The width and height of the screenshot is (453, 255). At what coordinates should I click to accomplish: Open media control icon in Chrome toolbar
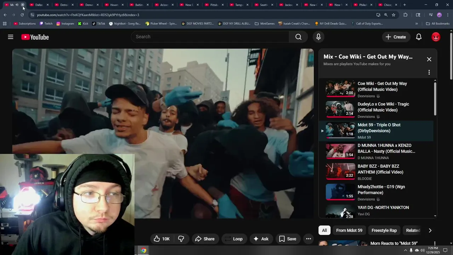click(x=431, y=15)
